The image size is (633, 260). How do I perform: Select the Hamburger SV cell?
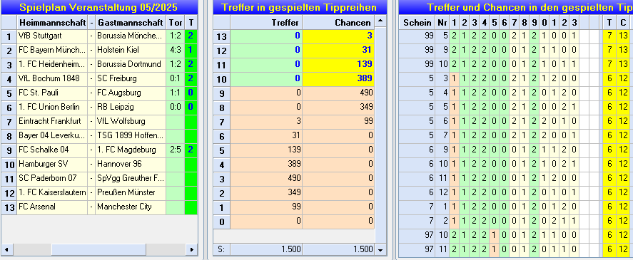52,164
